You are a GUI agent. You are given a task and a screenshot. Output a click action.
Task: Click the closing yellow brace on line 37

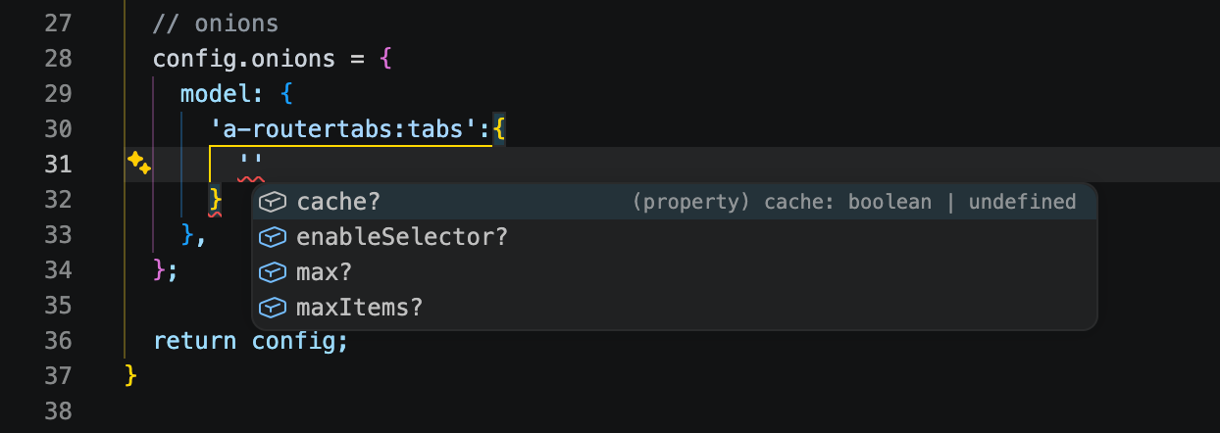coord(132,376)
